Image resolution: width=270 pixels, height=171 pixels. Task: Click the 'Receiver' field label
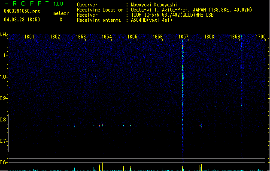(87, 15)
